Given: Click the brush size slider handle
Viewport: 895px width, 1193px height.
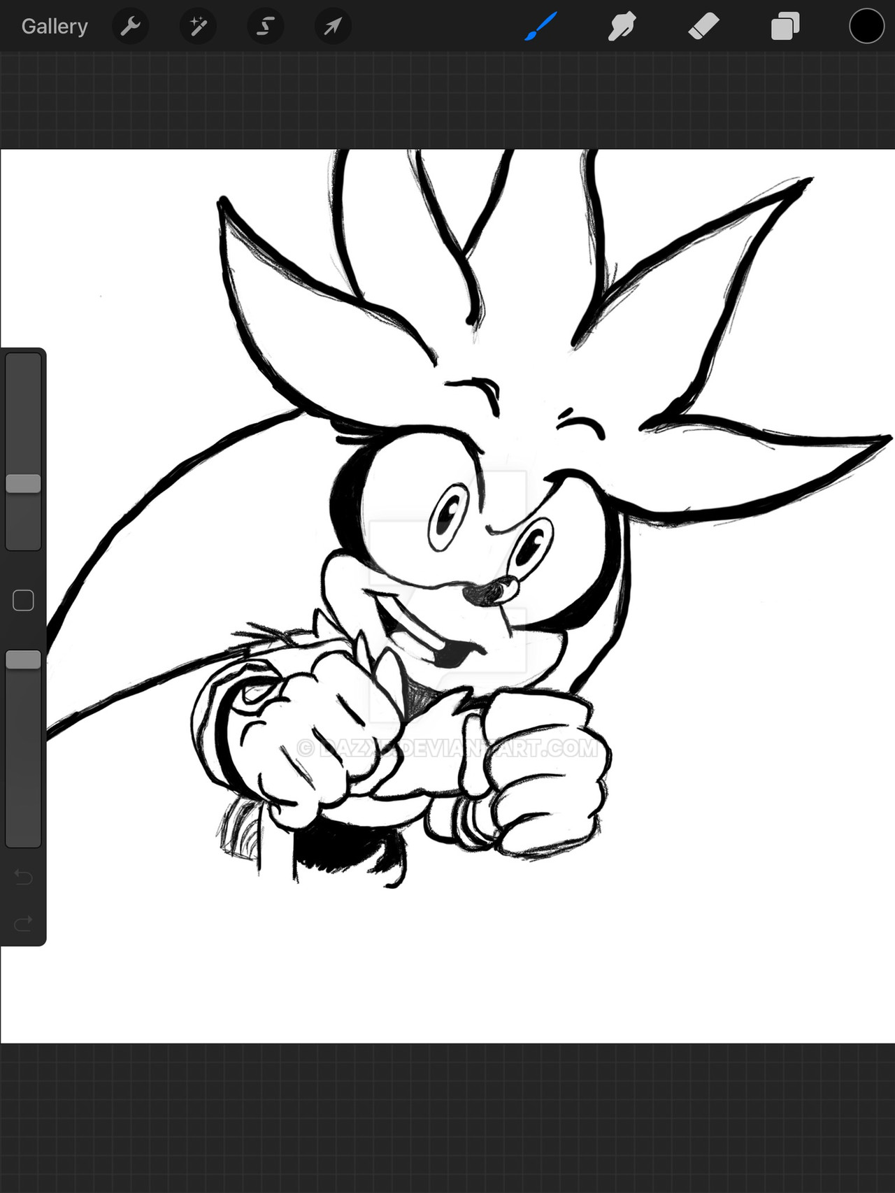Looking at the screenshot, I should [x=23, y=483].
